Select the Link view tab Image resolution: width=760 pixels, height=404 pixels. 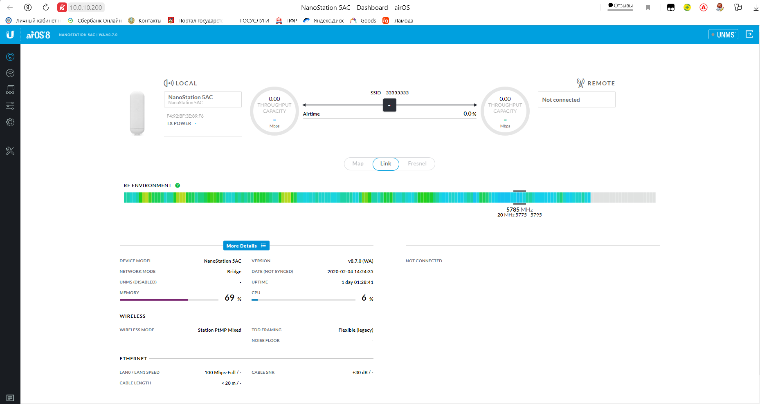(x=386, y=164)
